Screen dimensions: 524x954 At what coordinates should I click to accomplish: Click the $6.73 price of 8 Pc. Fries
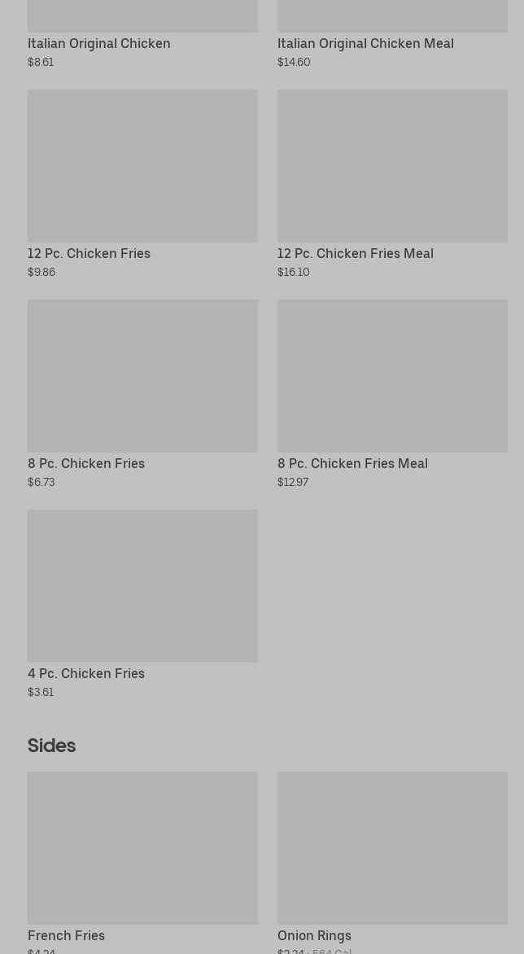tap(41, 482)
